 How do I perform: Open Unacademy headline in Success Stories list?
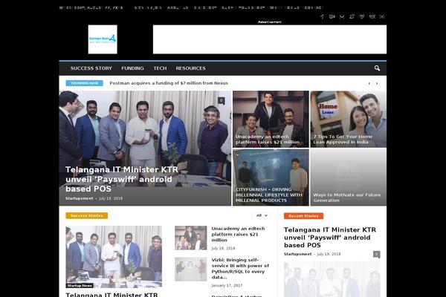coord(239,234)
